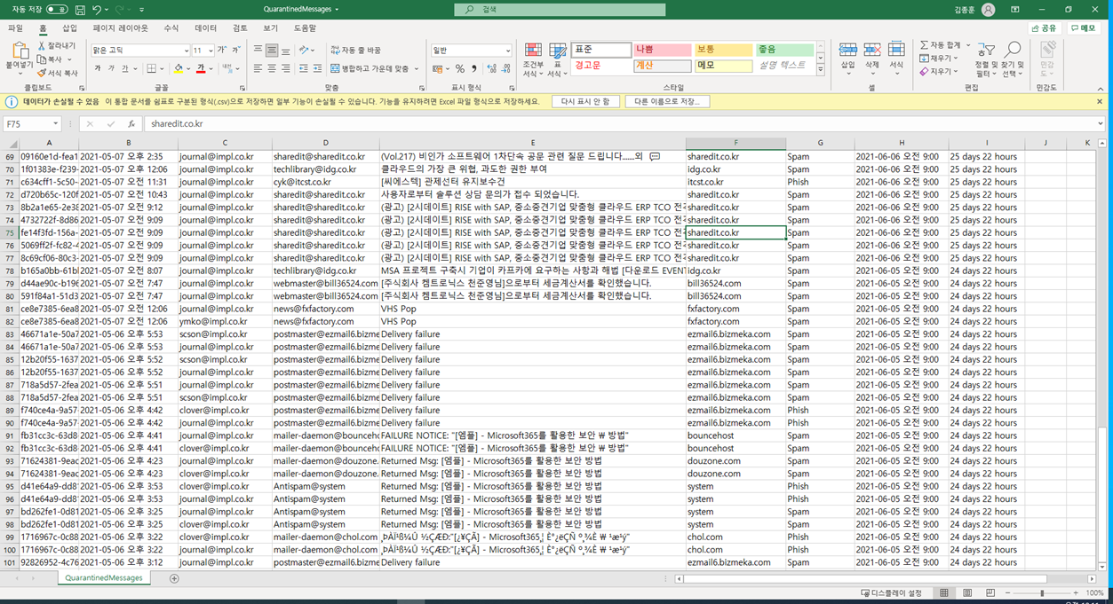This screenshot has height=604, width=1113.
Task: Apply the 좋음 cell style
Action: click(784, 50)
